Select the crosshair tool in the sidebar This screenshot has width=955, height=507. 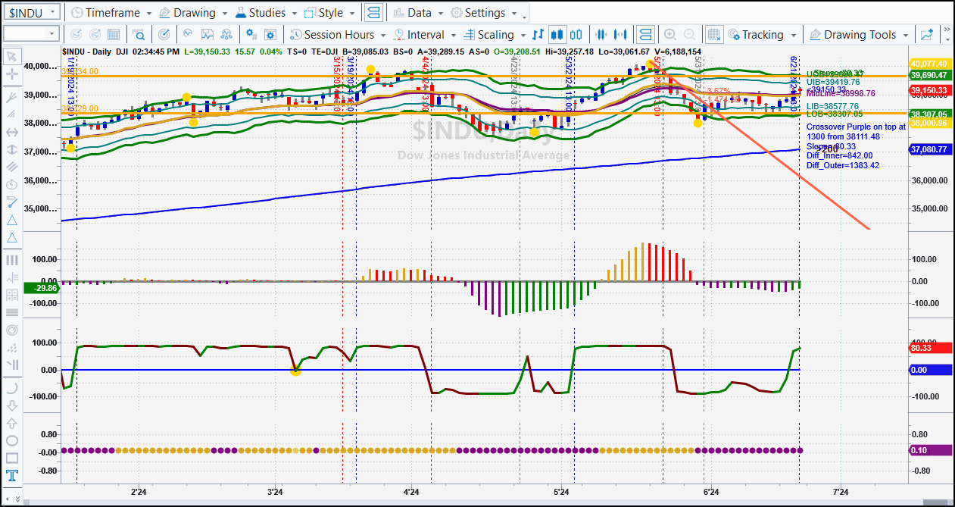[x=12, y=74]
